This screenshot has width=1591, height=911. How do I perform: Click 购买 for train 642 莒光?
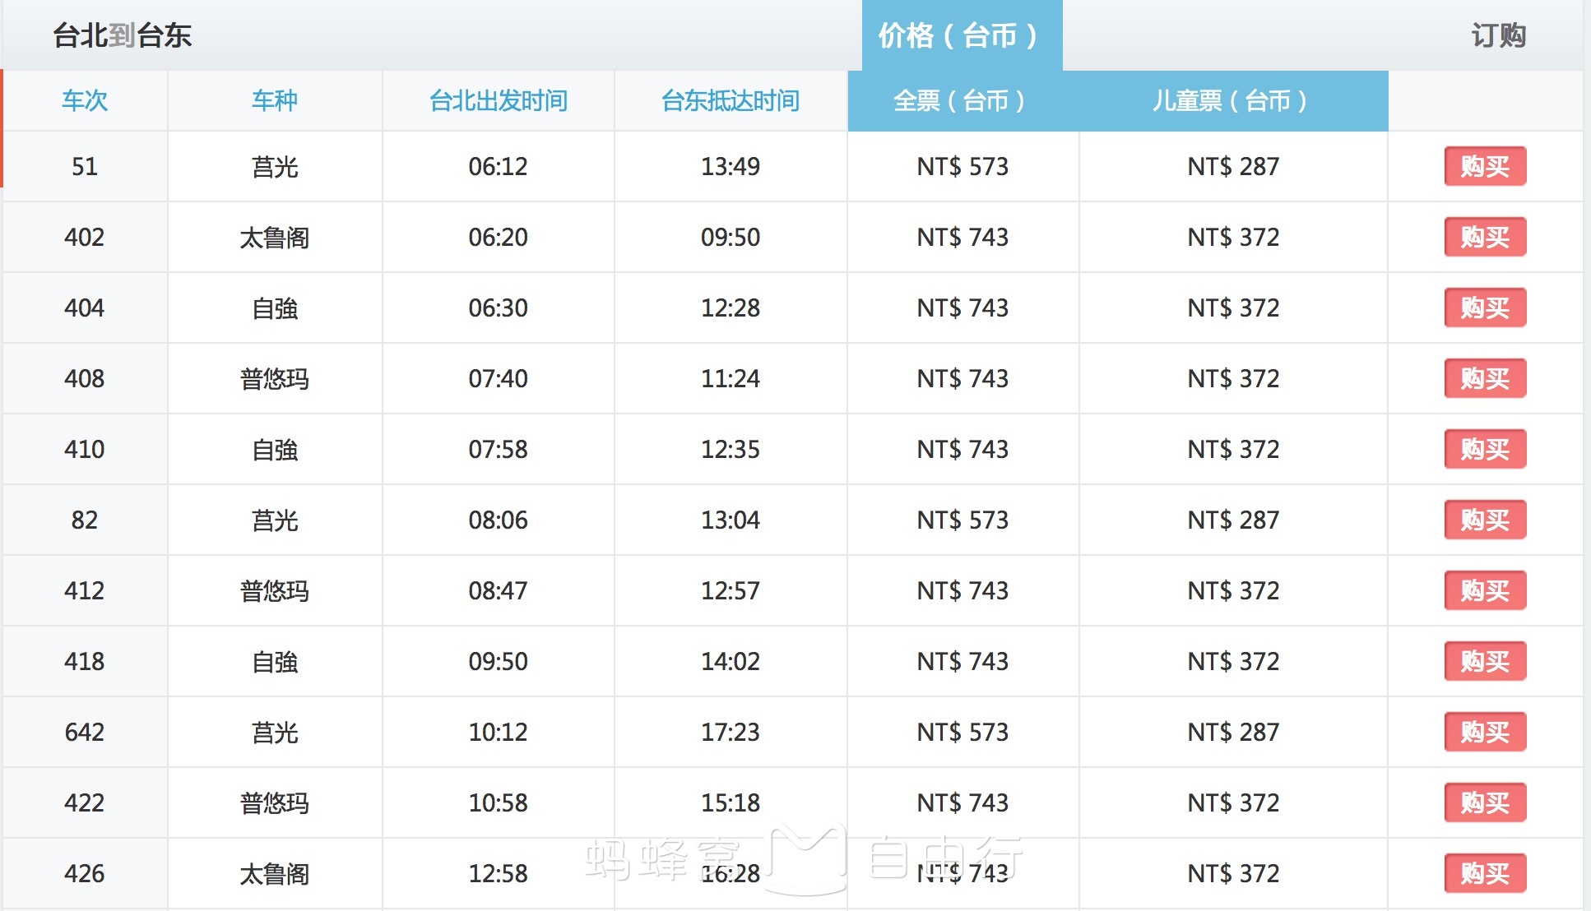[x=1485, y=732]
